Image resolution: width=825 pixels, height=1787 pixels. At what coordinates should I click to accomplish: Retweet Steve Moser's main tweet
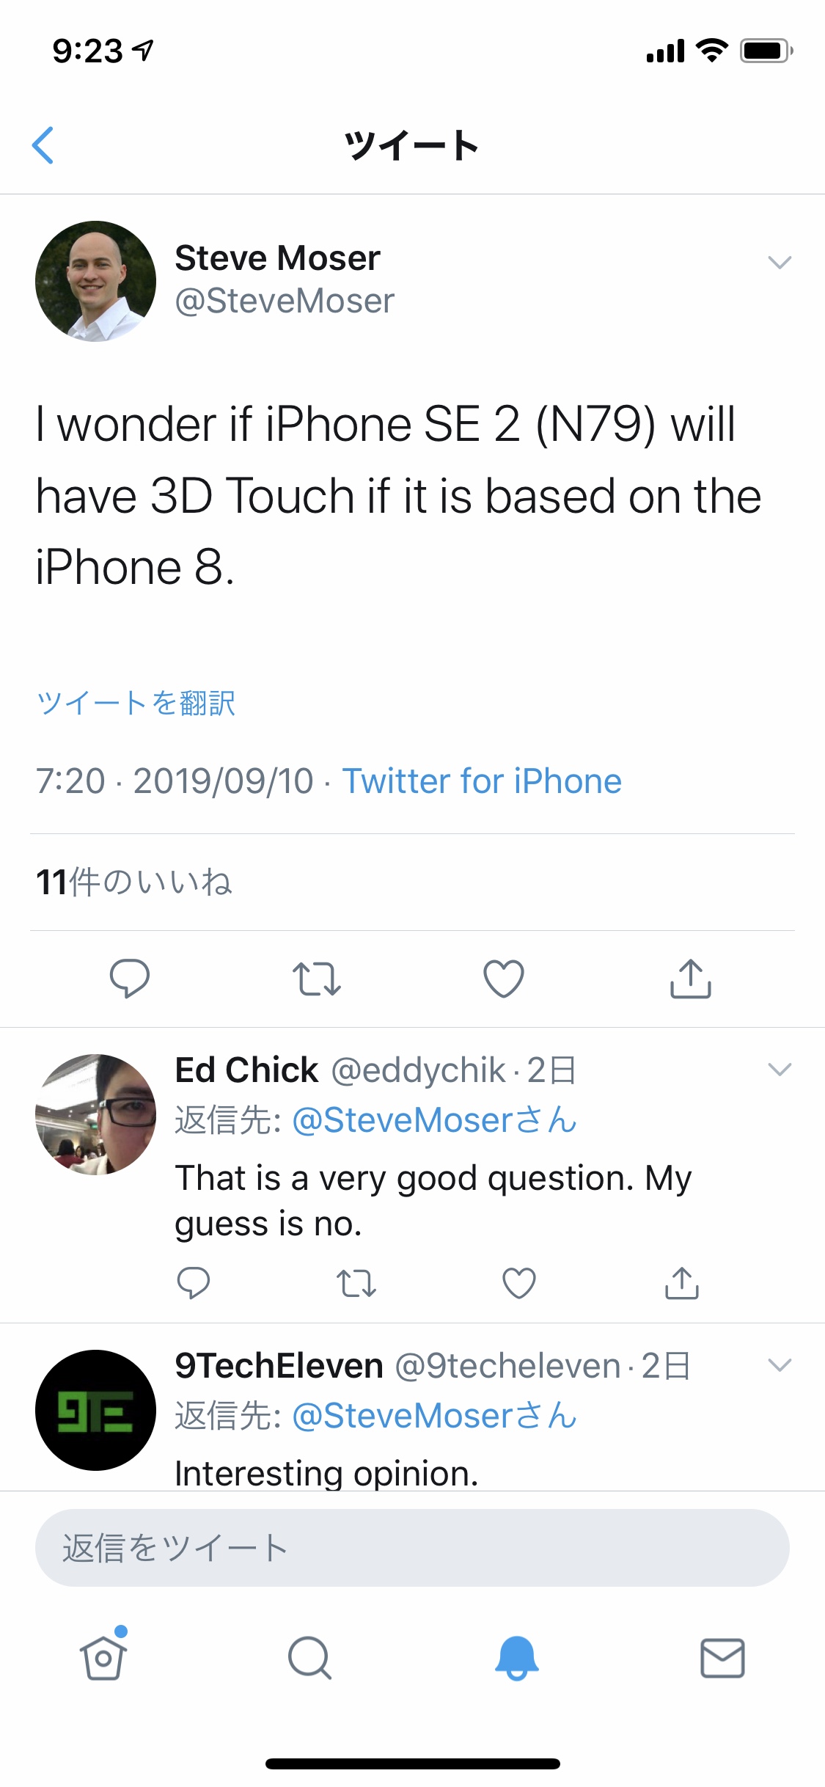pyautogui.click(x=316, y=979)
